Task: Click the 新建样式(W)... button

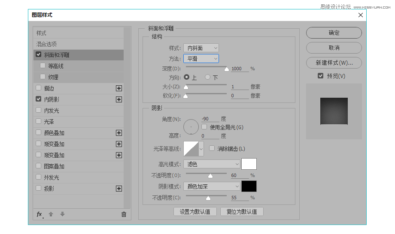Action: tap(334, 63)
